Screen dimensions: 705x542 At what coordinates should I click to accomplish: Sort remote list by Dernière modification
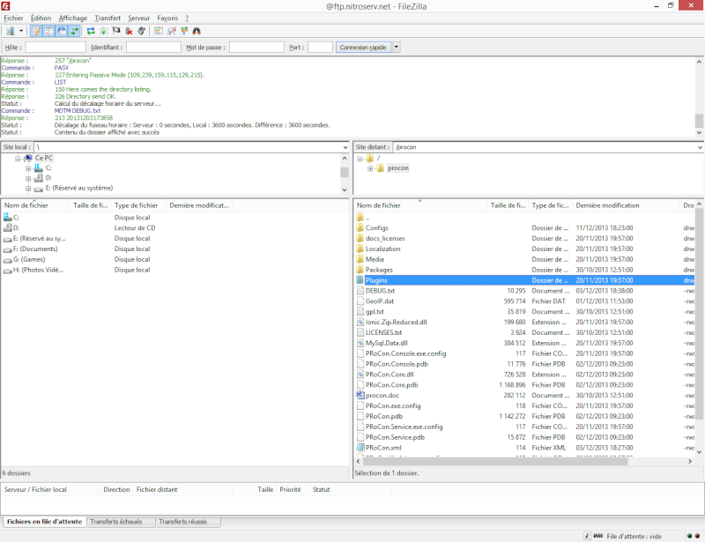(x=626, y=205)
